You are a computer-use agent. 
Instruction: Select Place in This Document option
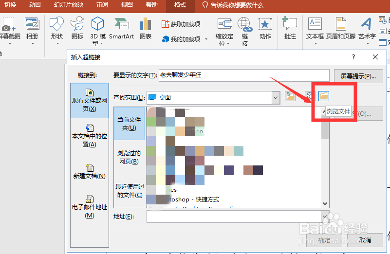click(x=90, y=136)
